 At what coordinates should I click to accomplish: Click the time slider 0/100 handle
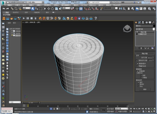click(x=31, y=103)
